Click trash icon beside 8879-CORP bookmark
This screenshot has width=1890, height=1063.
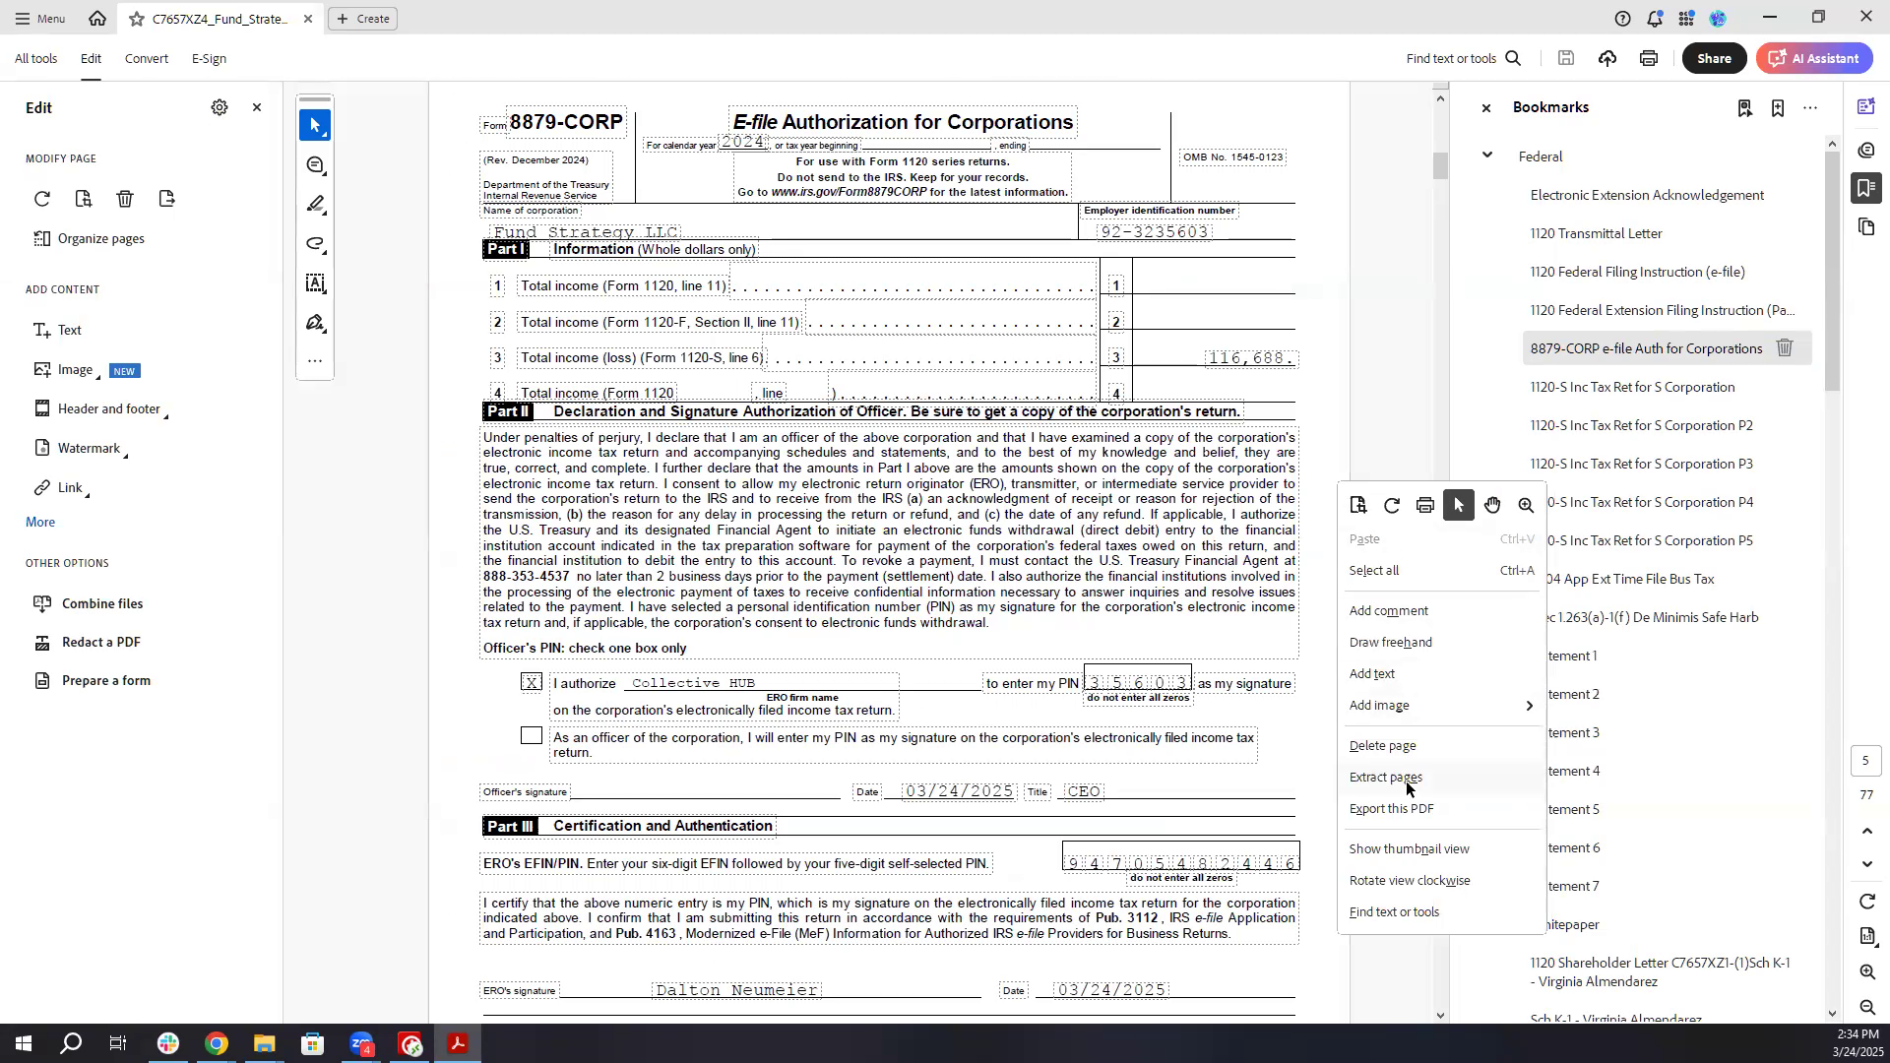pos(1785,348)
